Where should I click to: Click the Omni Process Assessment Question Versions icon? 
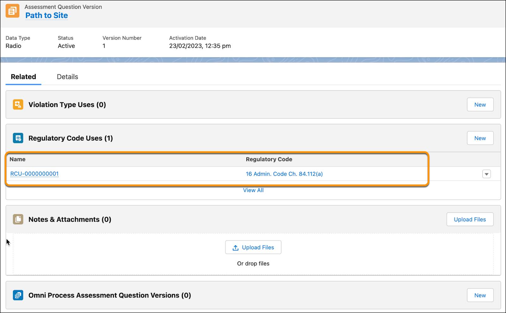tap(18, 295)
